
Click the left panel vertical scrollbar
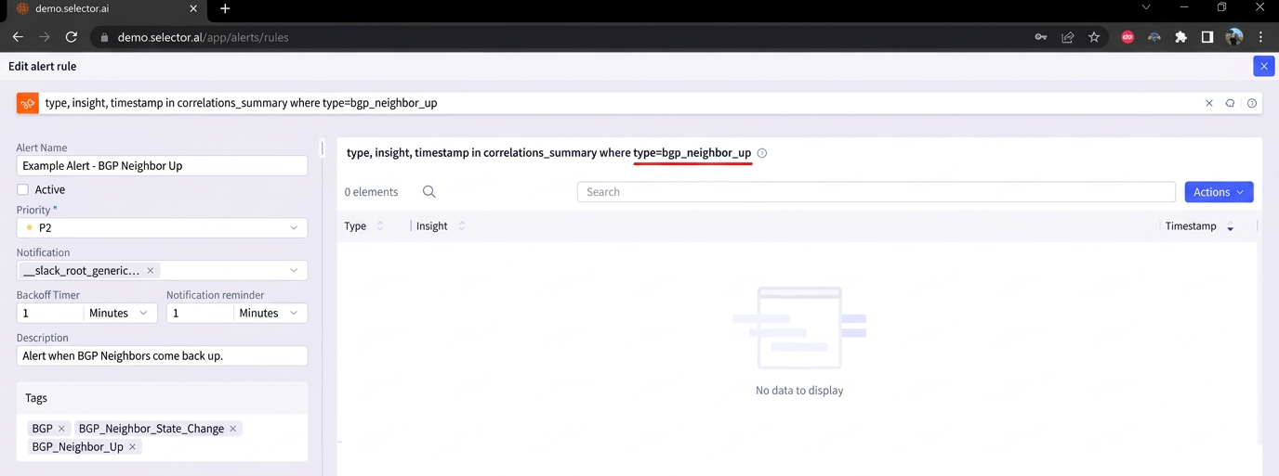(323, 148)
